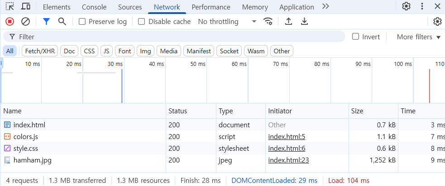
Task: Select the inspect element picker icon
Action: 10,6
